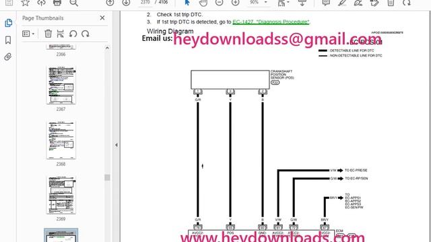
Task: Go to the previous page (up arrow)
Action: pos(110,3)
